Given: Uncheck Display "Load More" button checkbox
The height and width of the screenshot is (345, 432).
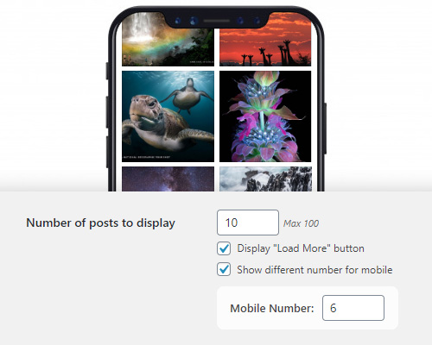Looking at the screenshot, I should (224, 248).
